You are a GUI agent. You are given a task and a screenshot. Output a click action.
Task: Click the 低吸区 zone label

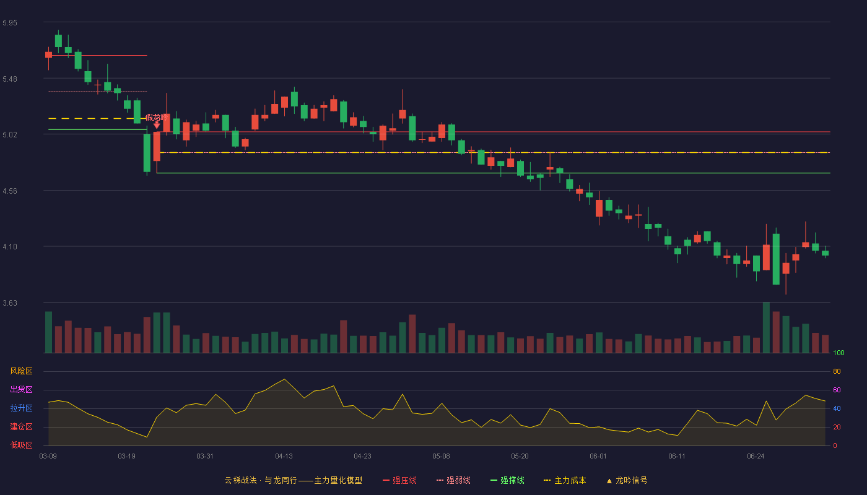(21, 445)
